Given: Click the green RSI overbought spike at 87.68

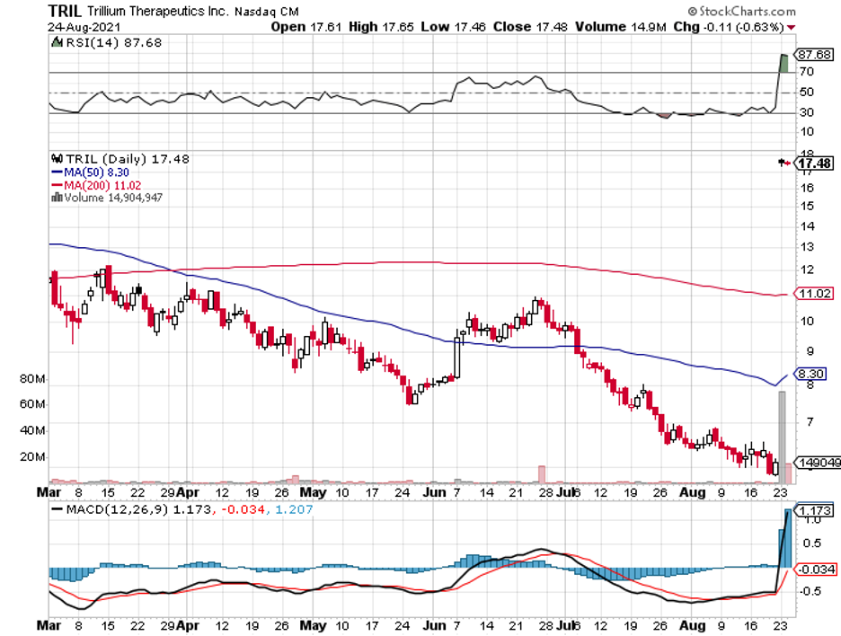Looking at the screenshot, I should [x=783, y=63].
